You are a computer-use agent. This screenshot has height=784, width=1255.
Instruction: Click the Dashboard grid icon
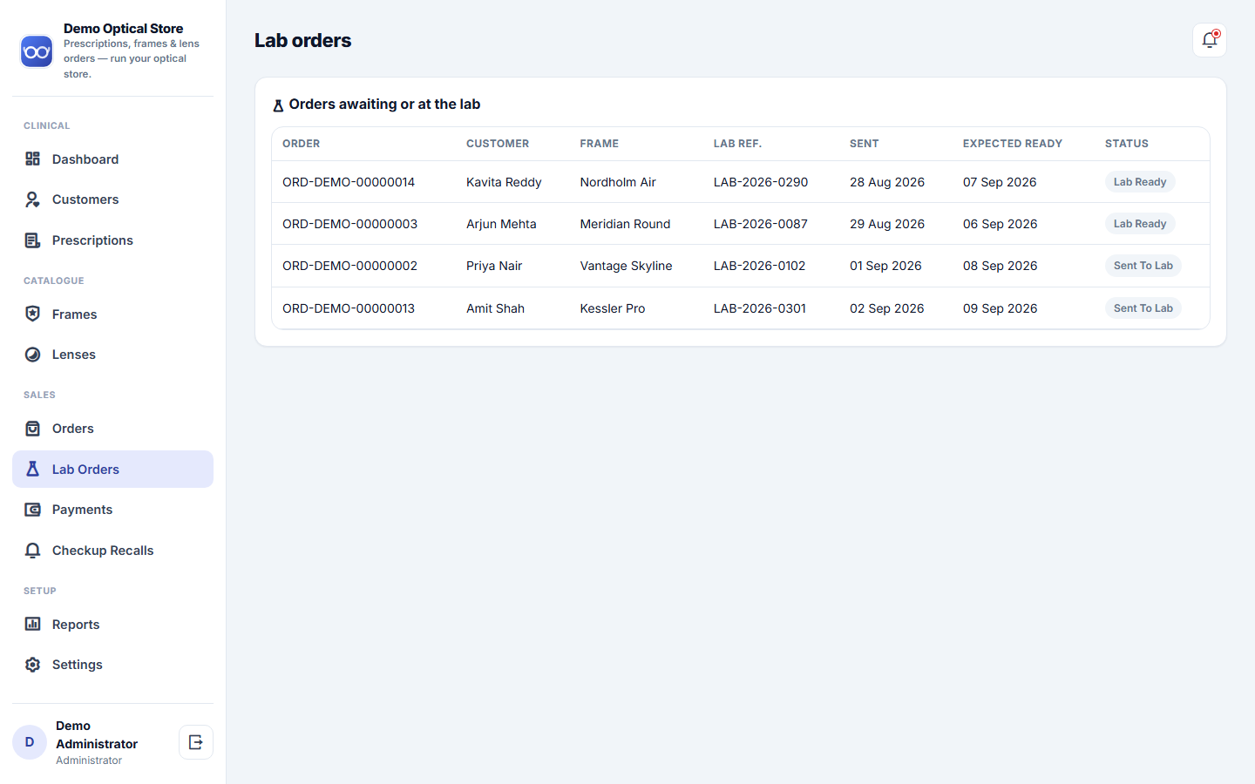coord(32,159)
